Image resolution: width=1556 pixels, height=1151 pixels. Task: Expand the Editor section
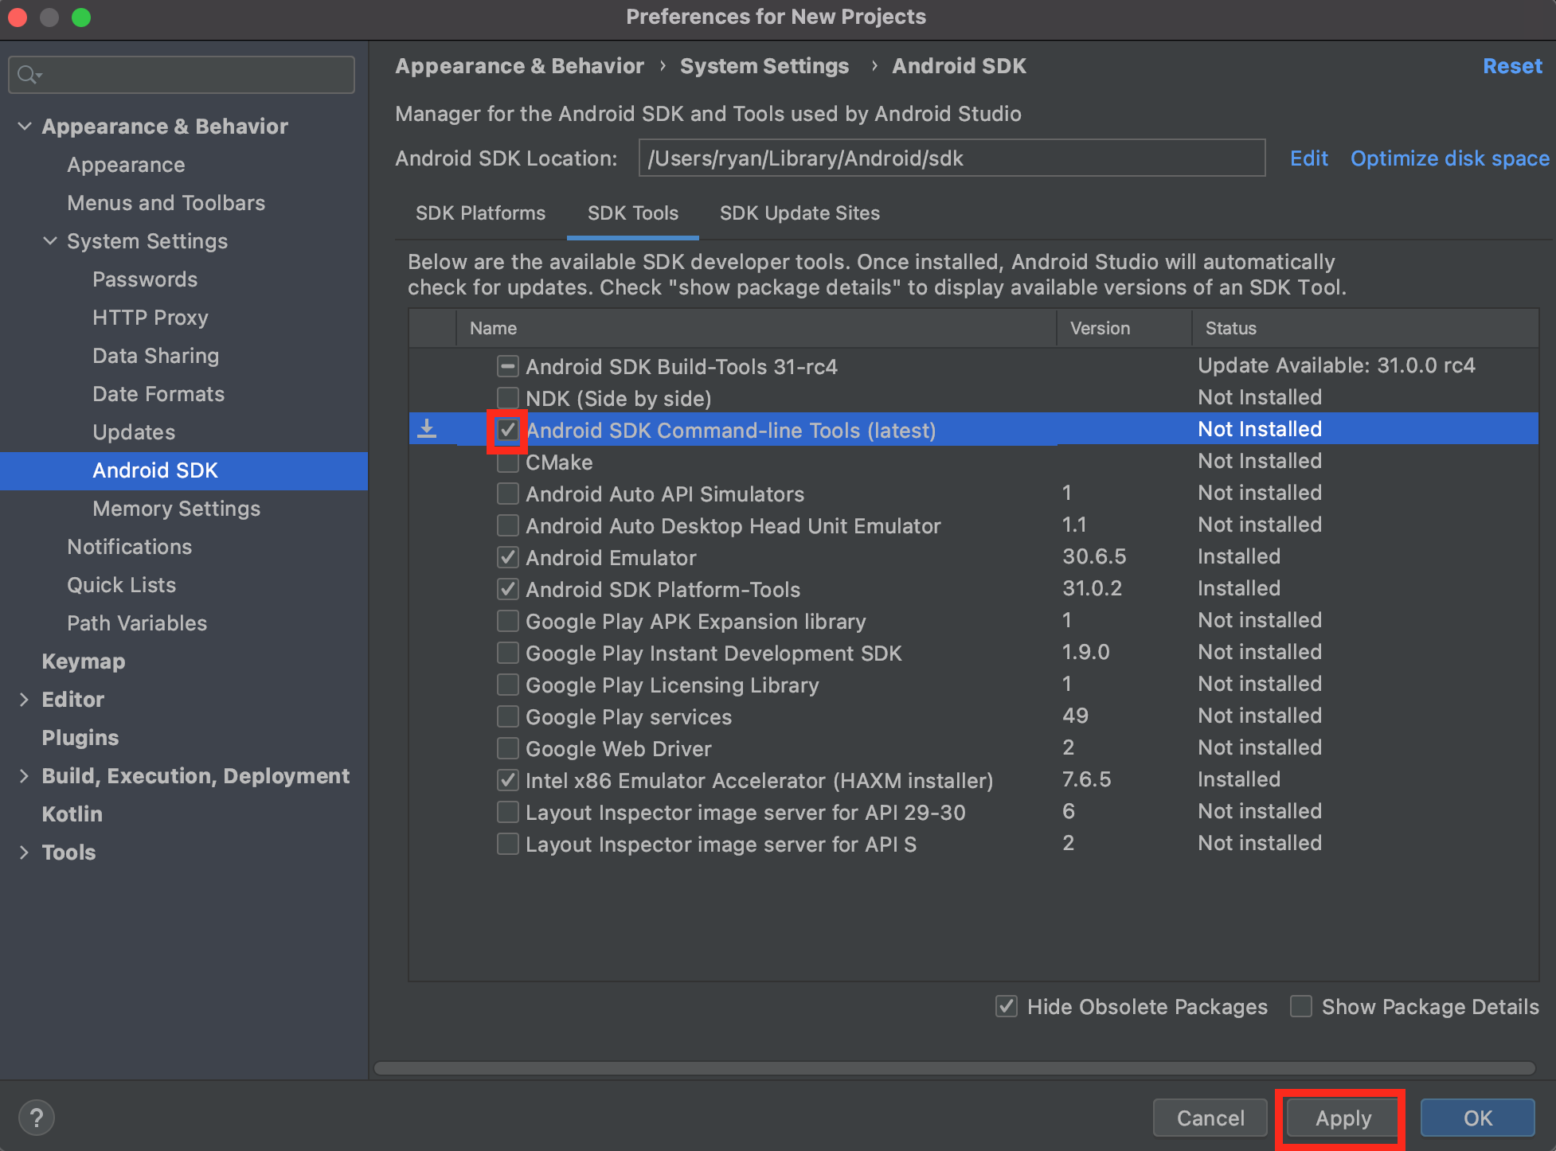pyautogui.click(x=25, y=699)
